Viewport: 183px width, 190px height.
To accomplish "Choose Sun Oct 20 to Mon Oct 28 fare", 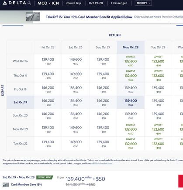I will click(131, 115).
